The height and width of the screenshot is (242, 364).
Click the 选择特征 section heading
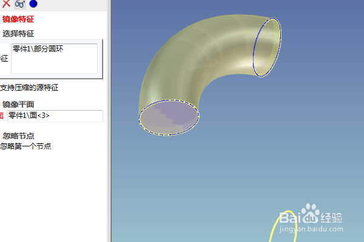coord(18,34)
